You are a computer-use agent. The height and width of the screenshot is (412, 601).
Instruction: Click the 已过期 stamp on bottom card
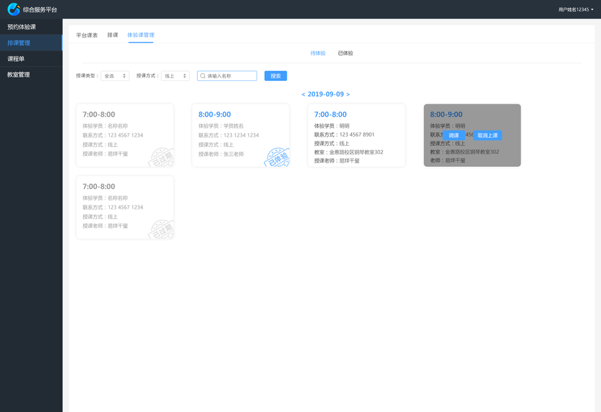pos(162,229)
